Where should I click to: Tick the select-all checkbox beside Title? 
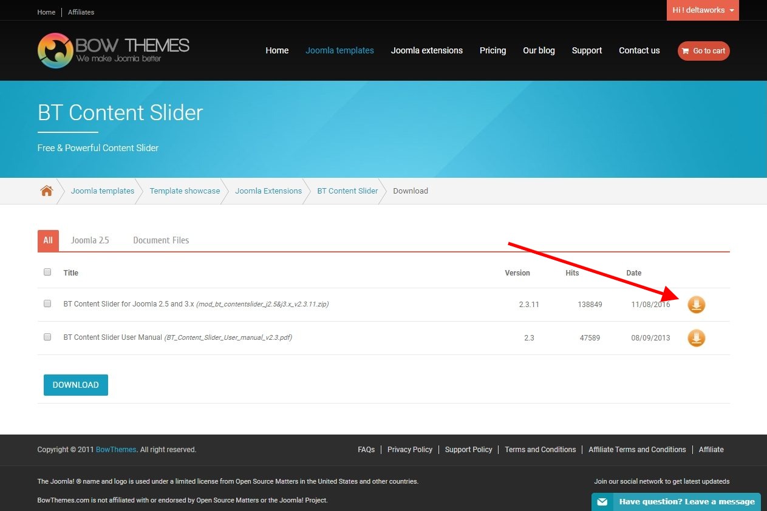tap(47, 272)
